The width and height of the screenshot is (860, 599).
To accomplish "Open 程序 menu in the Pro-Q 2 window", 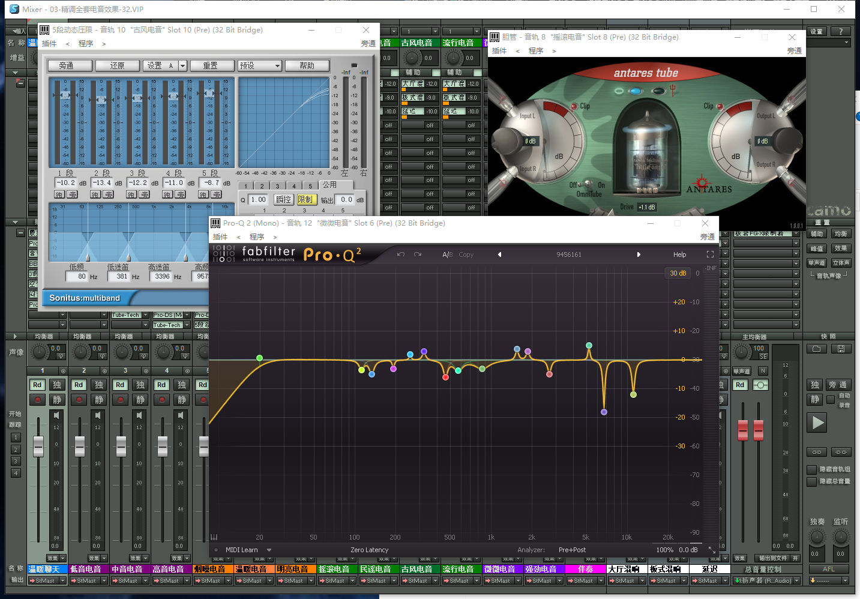I will coord(257,237).
